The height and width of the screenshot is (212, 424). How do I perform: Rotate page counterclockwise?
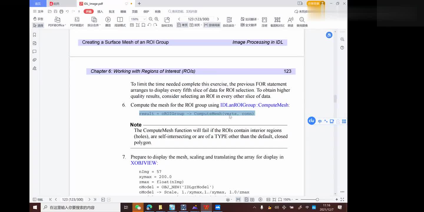tap(149, 25)
